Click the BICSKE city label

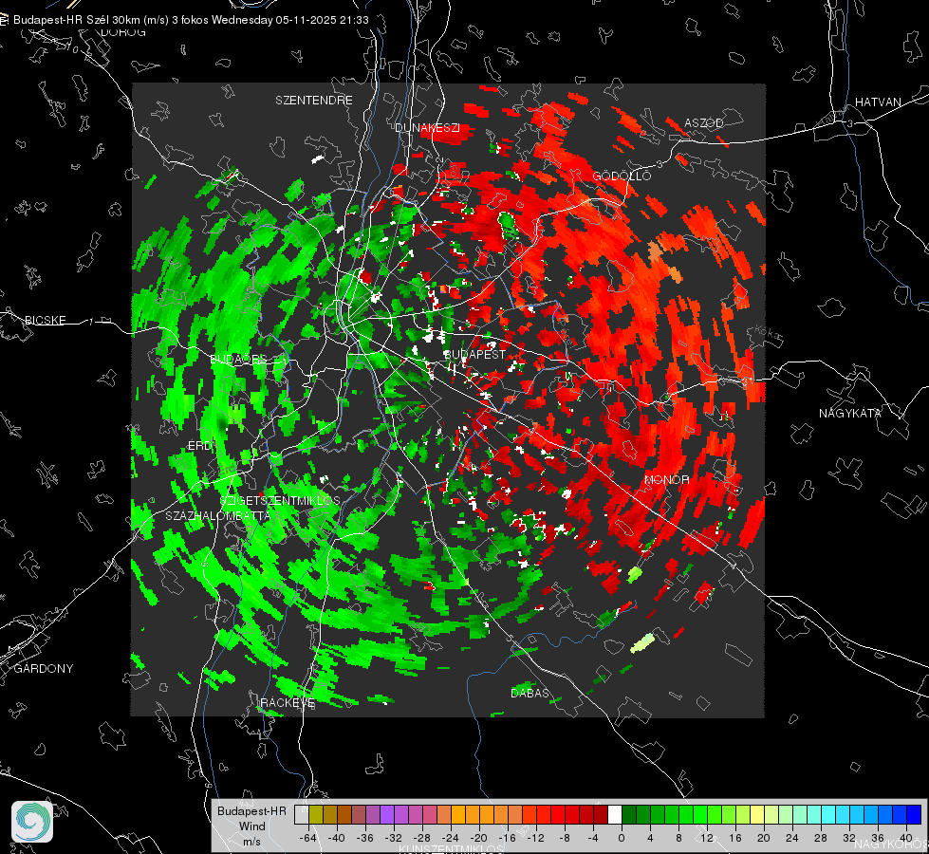coord(45,321)
